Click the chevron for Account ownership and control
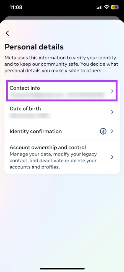 (112, 157)
